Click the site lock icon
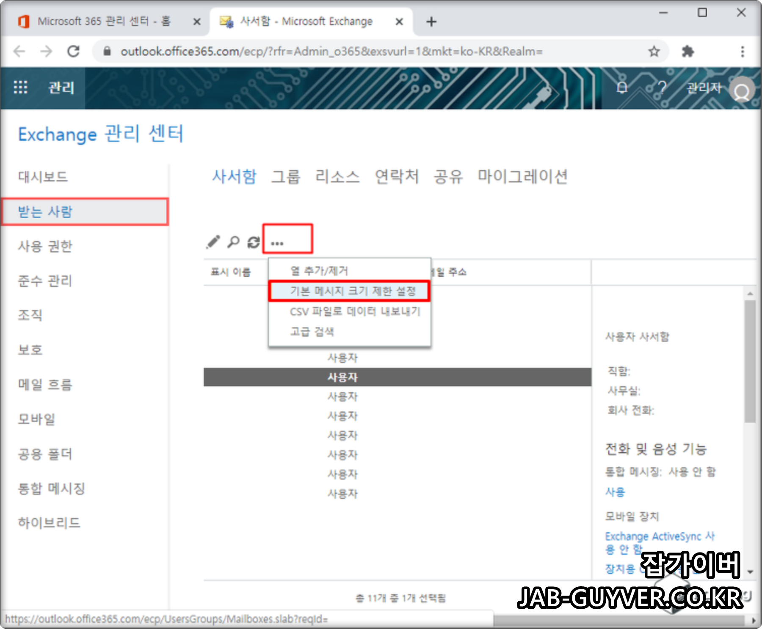Screen dimensions: 762x629 click(107, 51)
